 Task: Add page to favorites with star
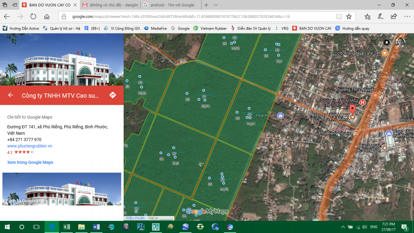coord(349,17)
